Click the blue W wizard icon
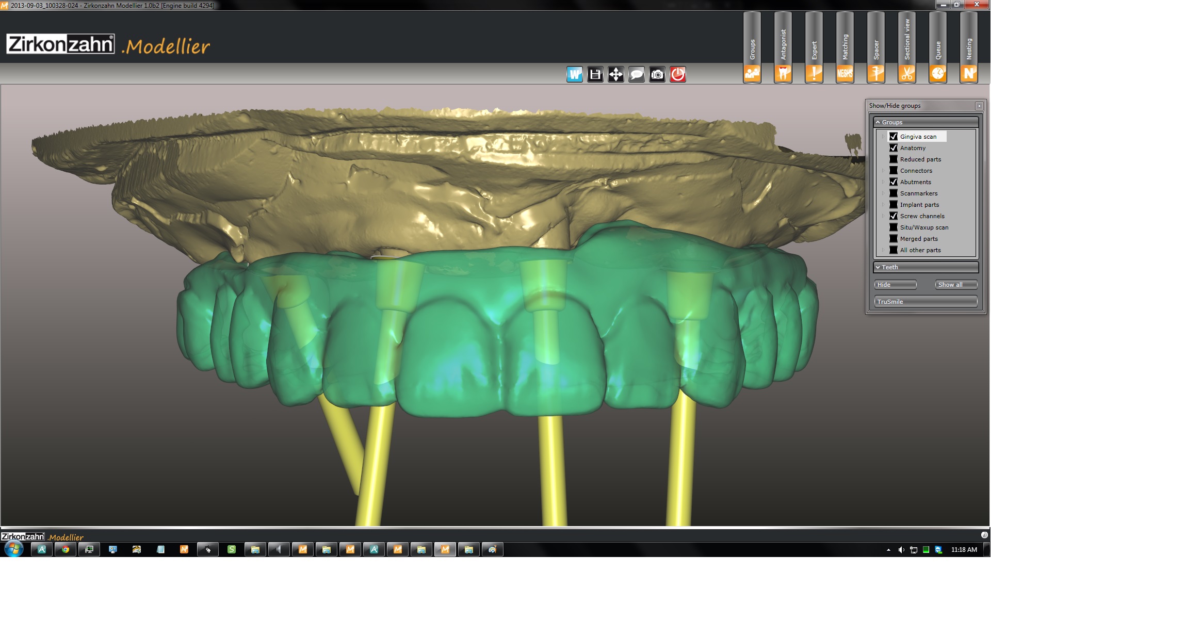 [x=574, y=74]
